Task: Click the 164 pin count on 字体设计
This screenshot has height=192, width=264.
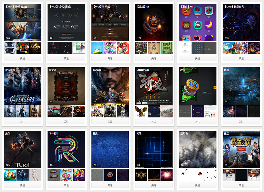Action: coord(52,165)
